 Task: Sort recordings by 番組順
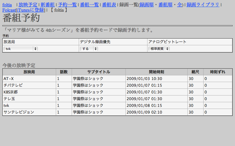coord(165,5)
